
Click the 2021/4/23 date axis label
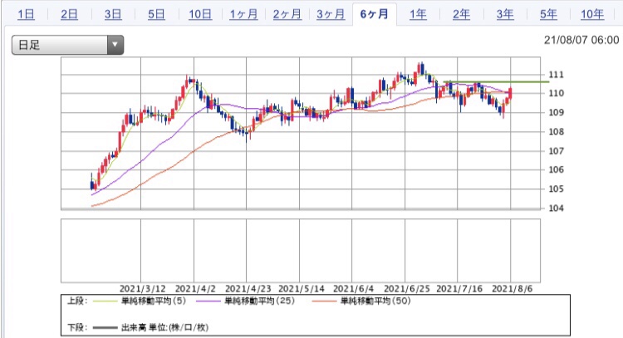tap(248, 289)
